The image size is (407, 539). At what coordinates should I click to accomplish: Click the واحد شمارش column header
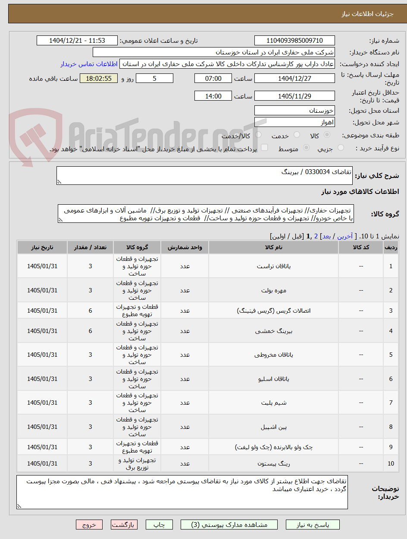pos(185,247)
